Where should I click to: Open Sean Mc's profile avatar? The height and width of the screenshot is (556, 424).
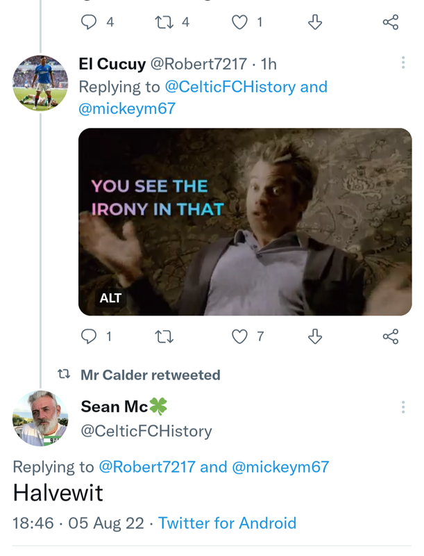40,418
